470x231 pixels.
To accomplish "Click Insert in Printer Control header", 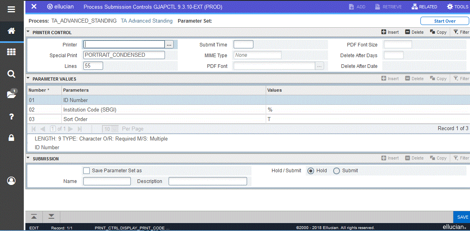I will click(390, 32).
